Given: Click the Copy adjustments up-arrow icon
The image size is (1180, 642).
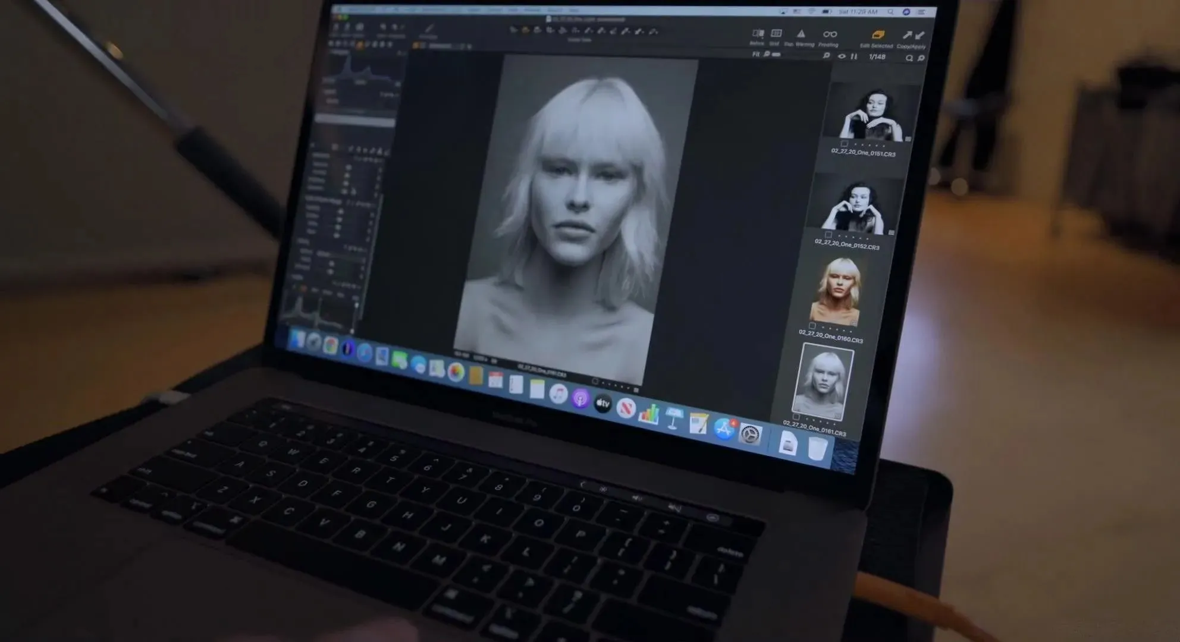Looking at the screenshot, I should 906,36.
